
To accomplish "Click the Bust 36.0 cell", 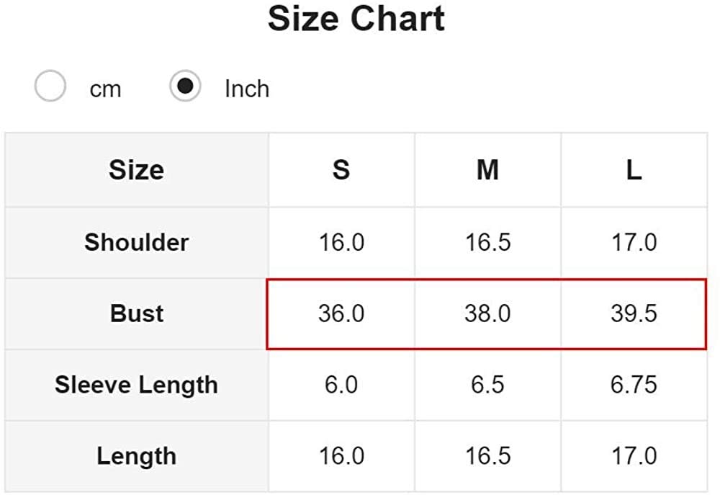I will 341,313.
